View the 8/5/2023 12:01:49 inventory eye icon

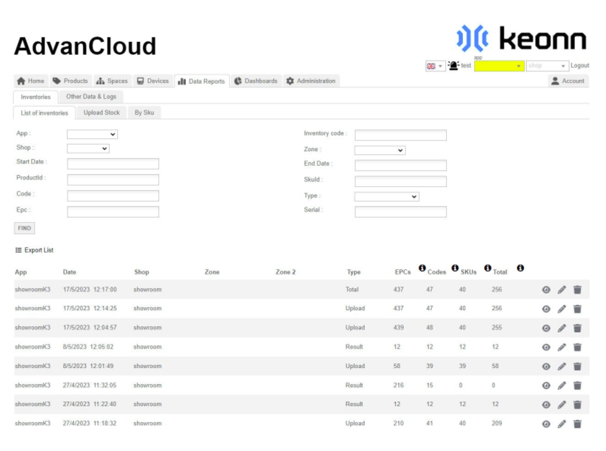point(546,366)
